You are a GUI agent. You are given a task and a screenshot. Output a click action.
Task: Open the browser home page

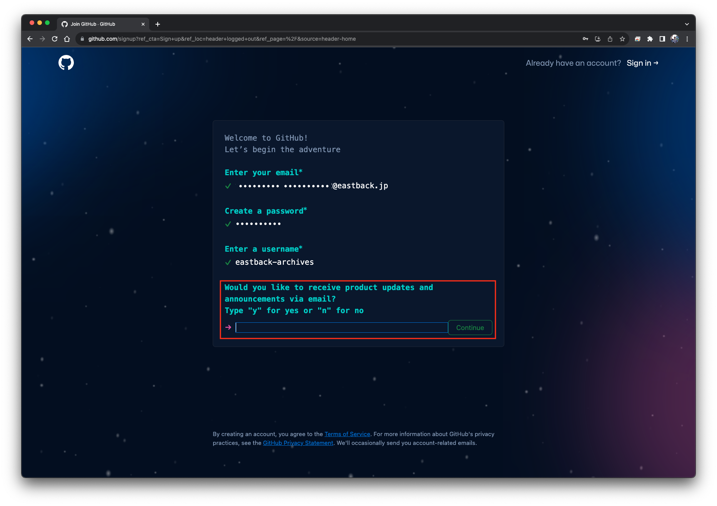(x=67, y=39)
